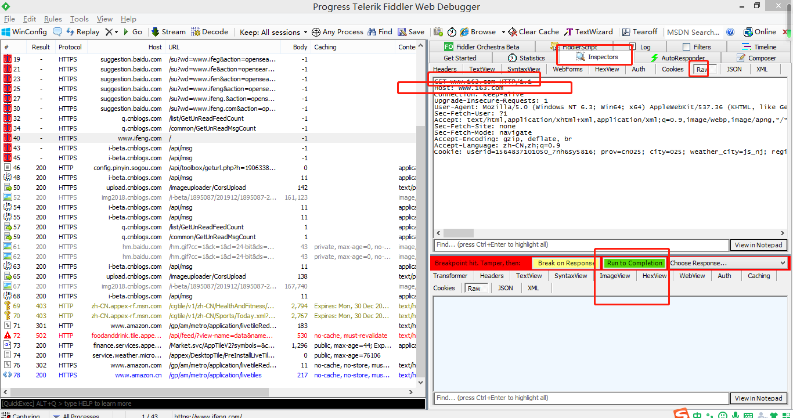Select session 40 www.ifeng.com
The width and height of the screenshot is (793, 418).
pyautogui.click(x=208, y=138)
